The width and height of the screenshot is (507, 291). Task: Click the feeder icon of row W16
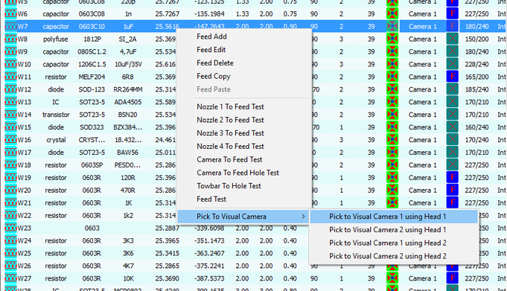(x=10, y=140)
